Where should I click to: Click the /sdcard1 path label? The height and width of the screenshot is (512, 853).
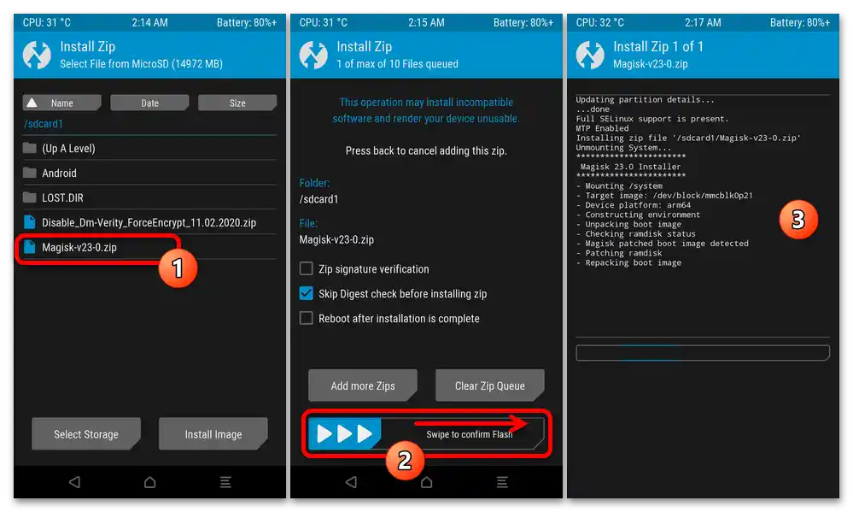43,124
